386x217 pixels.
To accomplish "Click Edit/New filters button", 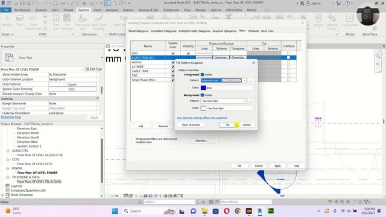I will pyautogui.click(x=201, y=140).
